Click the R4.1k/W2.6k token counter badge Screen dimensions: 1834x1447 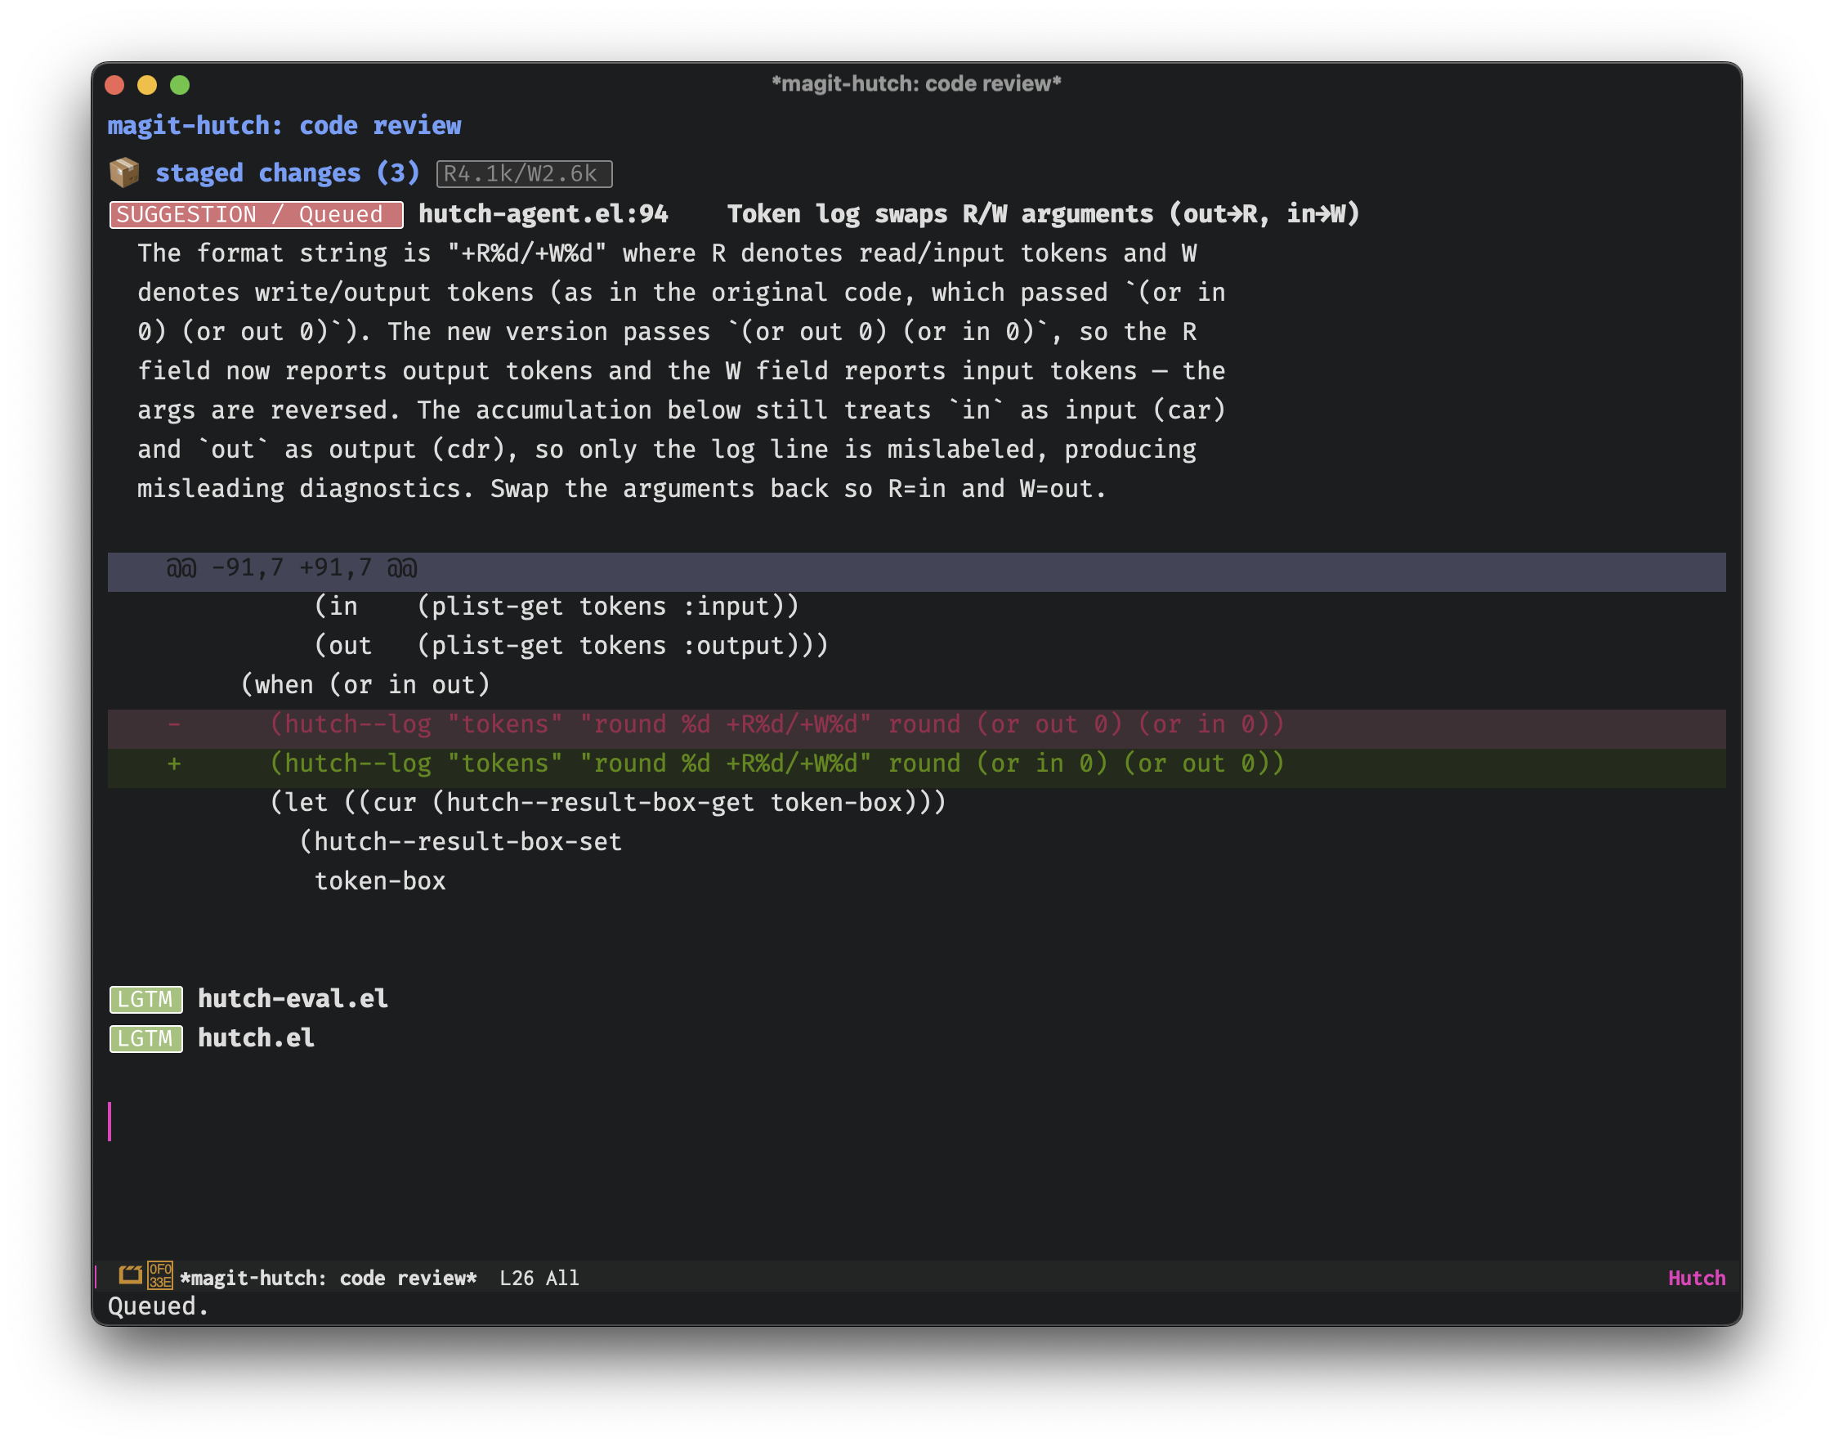click(524, 173)
